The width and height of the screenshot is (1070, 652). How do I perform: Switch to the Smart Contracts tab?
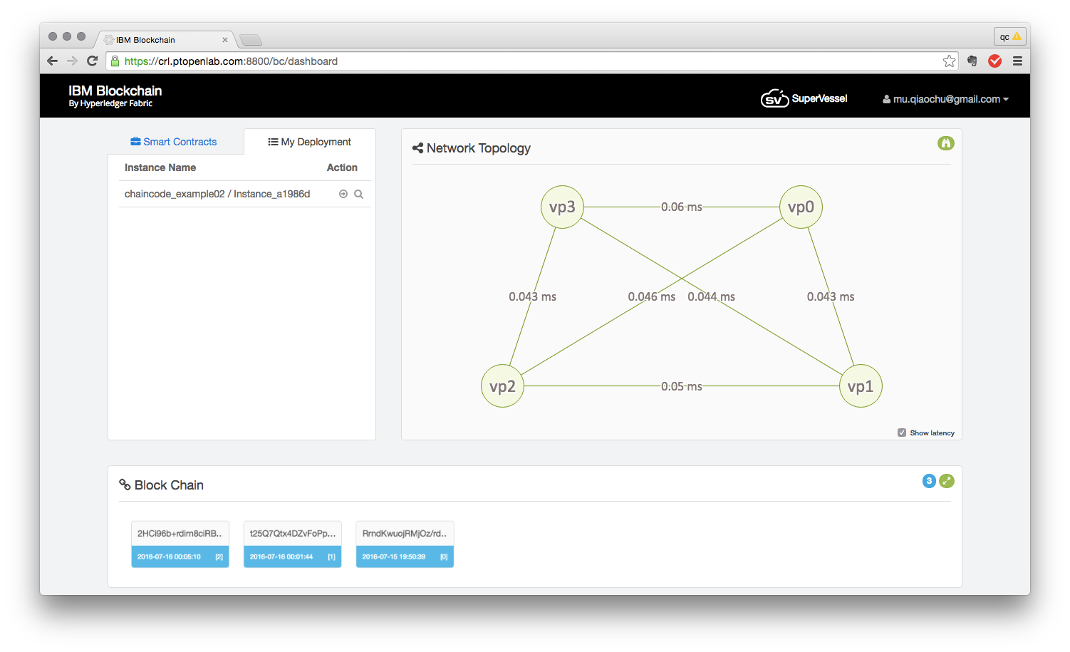[x=174, y=142]
